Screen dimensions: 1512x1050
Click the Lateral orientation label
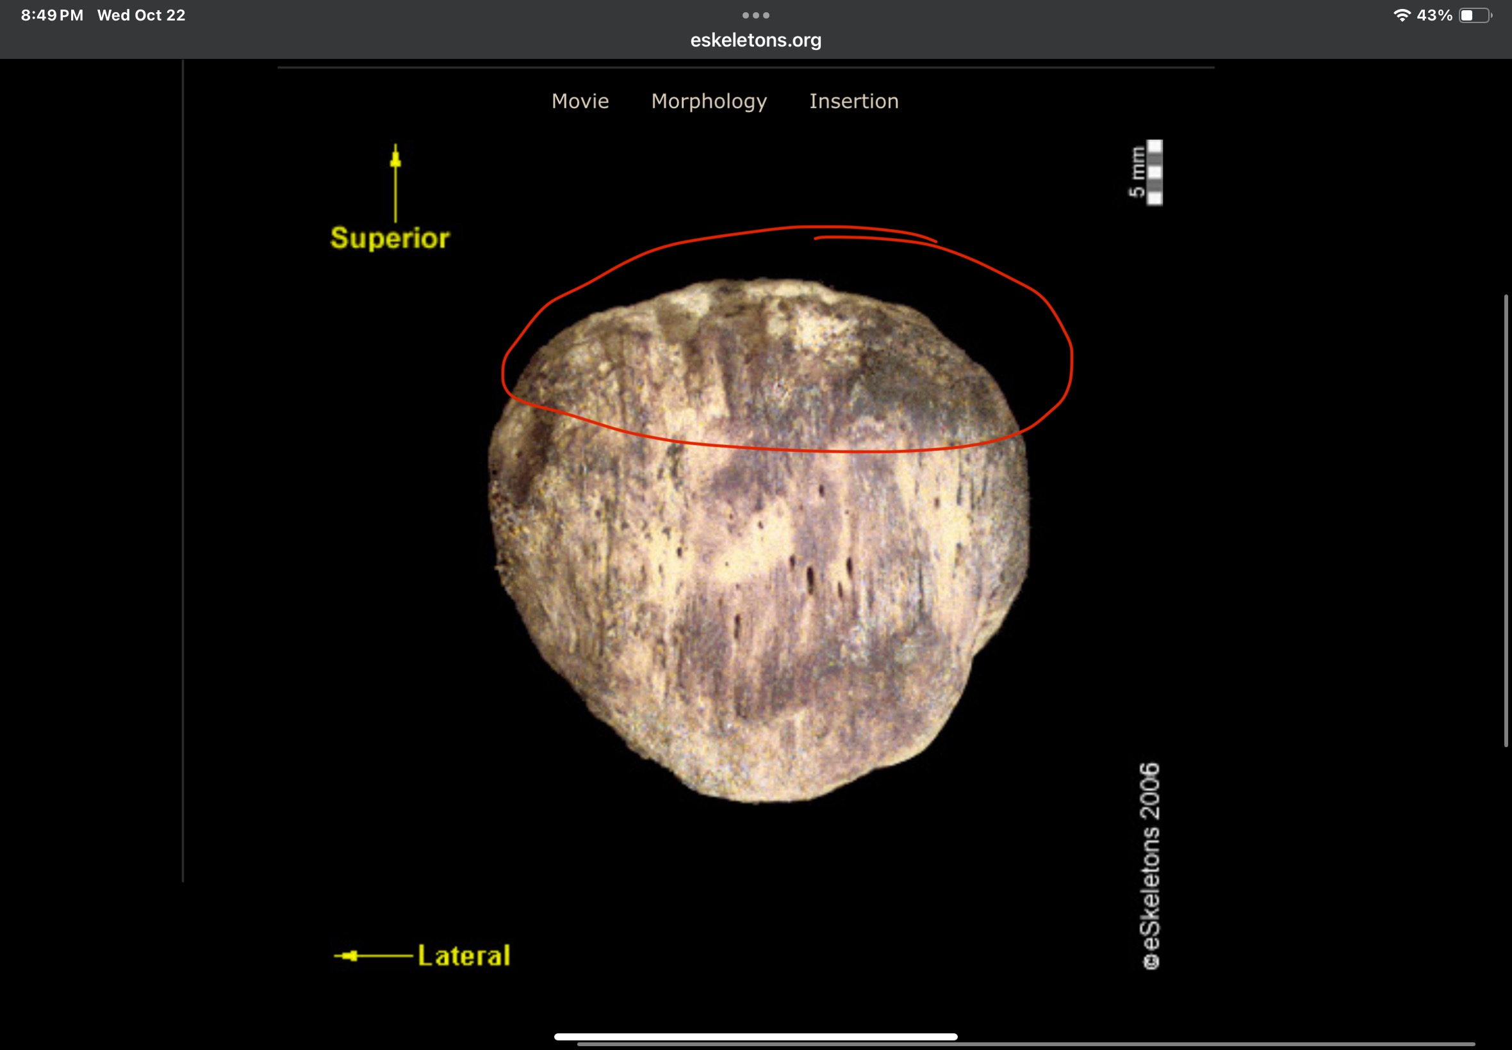coord(464,955)
